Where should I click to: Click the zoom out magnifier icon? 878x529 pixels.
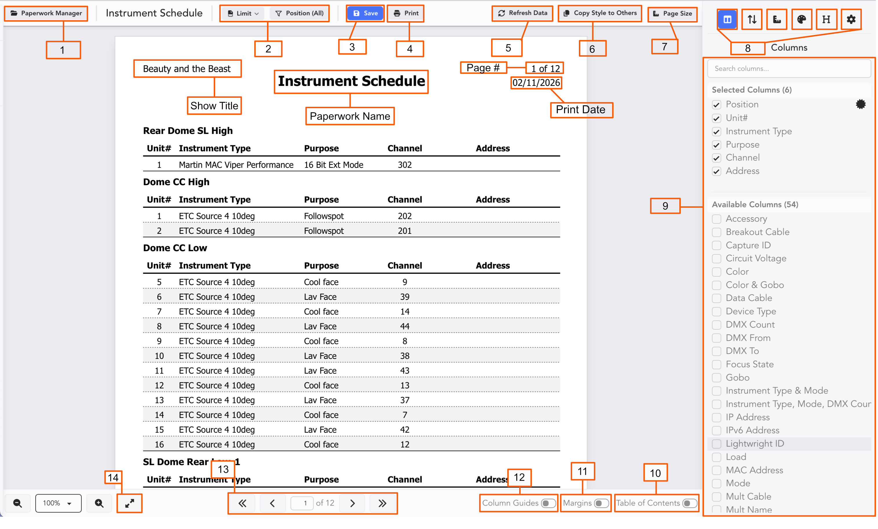tap(17, 503)
